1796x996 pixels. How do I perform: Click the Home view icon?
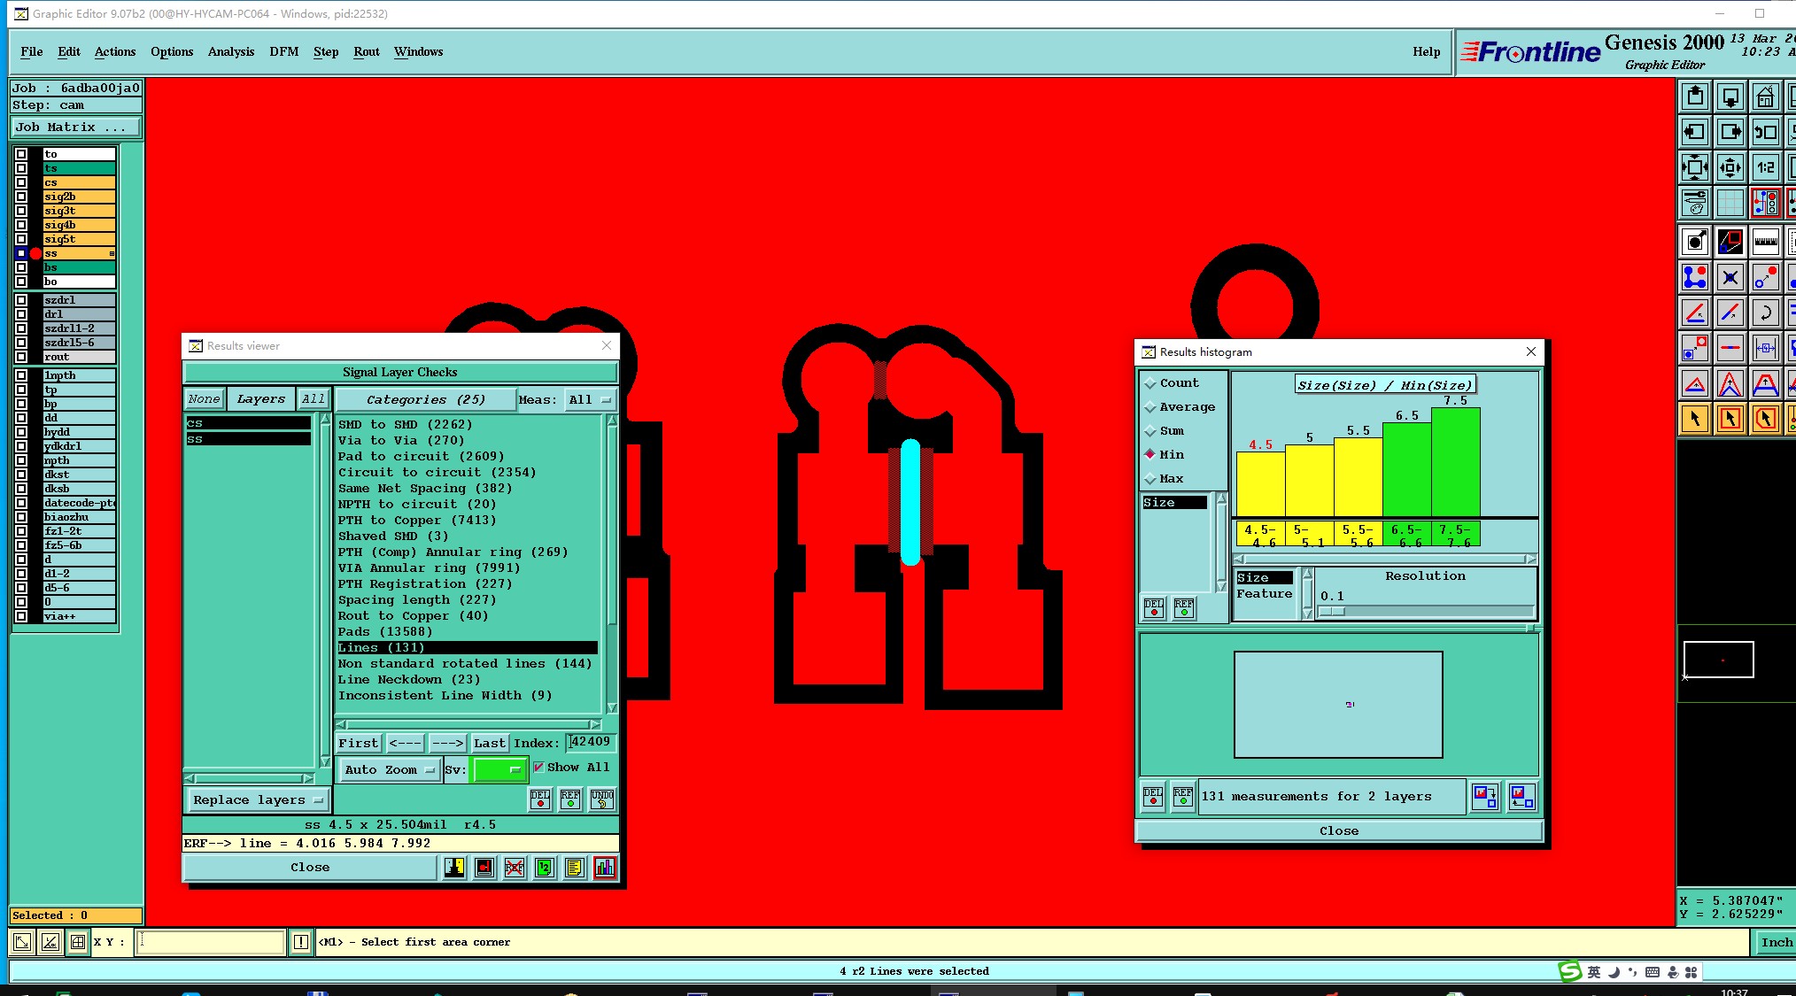1765,97
